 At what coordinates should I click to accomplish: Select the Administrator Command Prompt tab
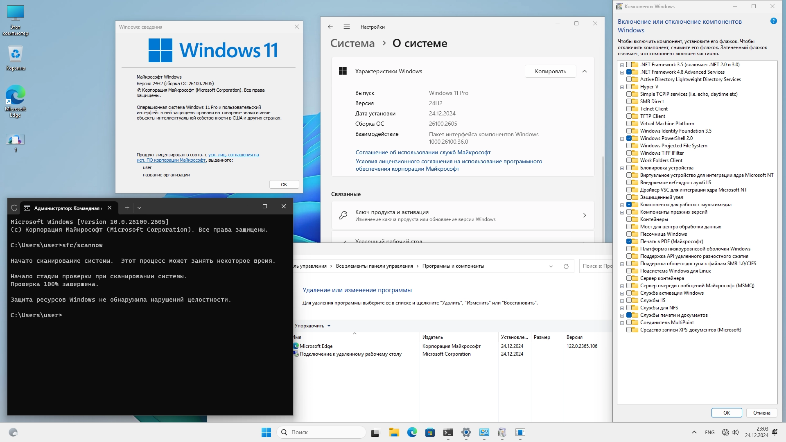pyautogui.click(x=65, y=208)
